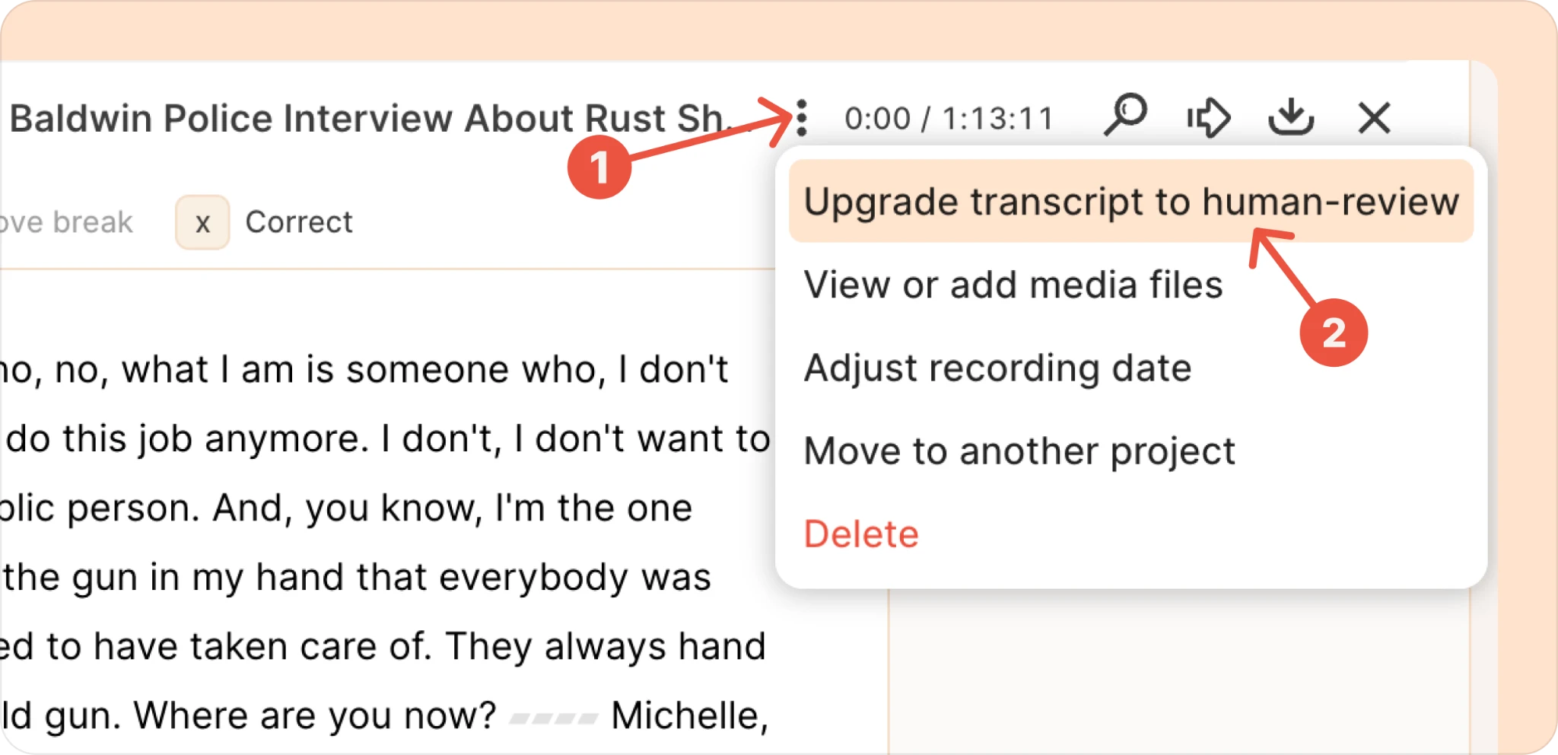The image size is (1558, 755).
Task: Select Upgrade transcript to human-review
Action: 1131,202
